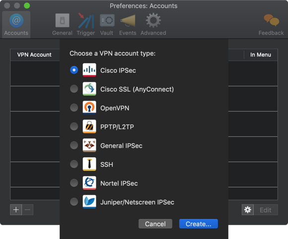Select the Nortel IPSec radio button
The width and height of the screenshot is (288, 239).
click(x=74, y=183)
